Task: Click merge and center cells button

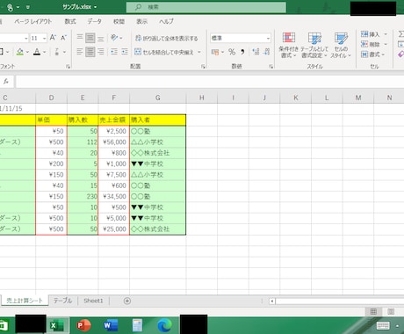Action: (x=164, y=52)
